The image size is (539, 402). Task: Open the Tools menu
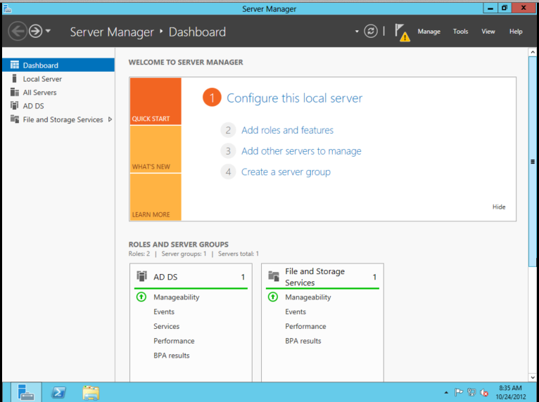click(x=461, y=32)
